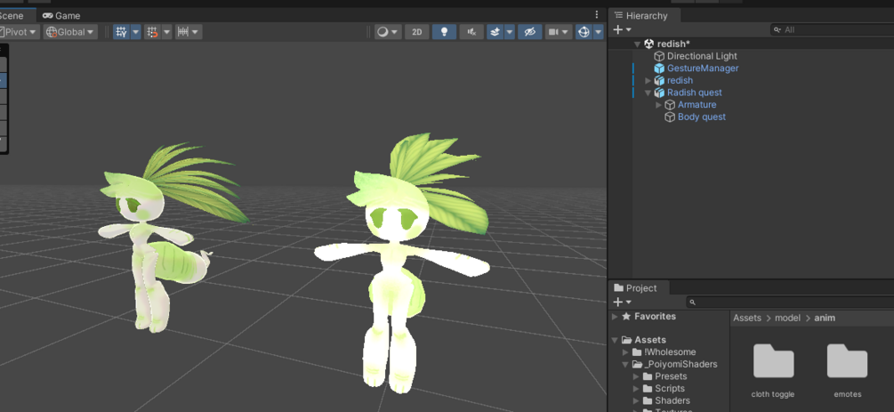Click the blue prefab cube beside GestureManager
Screen dimensions: 894x412
pyautogui.click(x=659, y=68)
